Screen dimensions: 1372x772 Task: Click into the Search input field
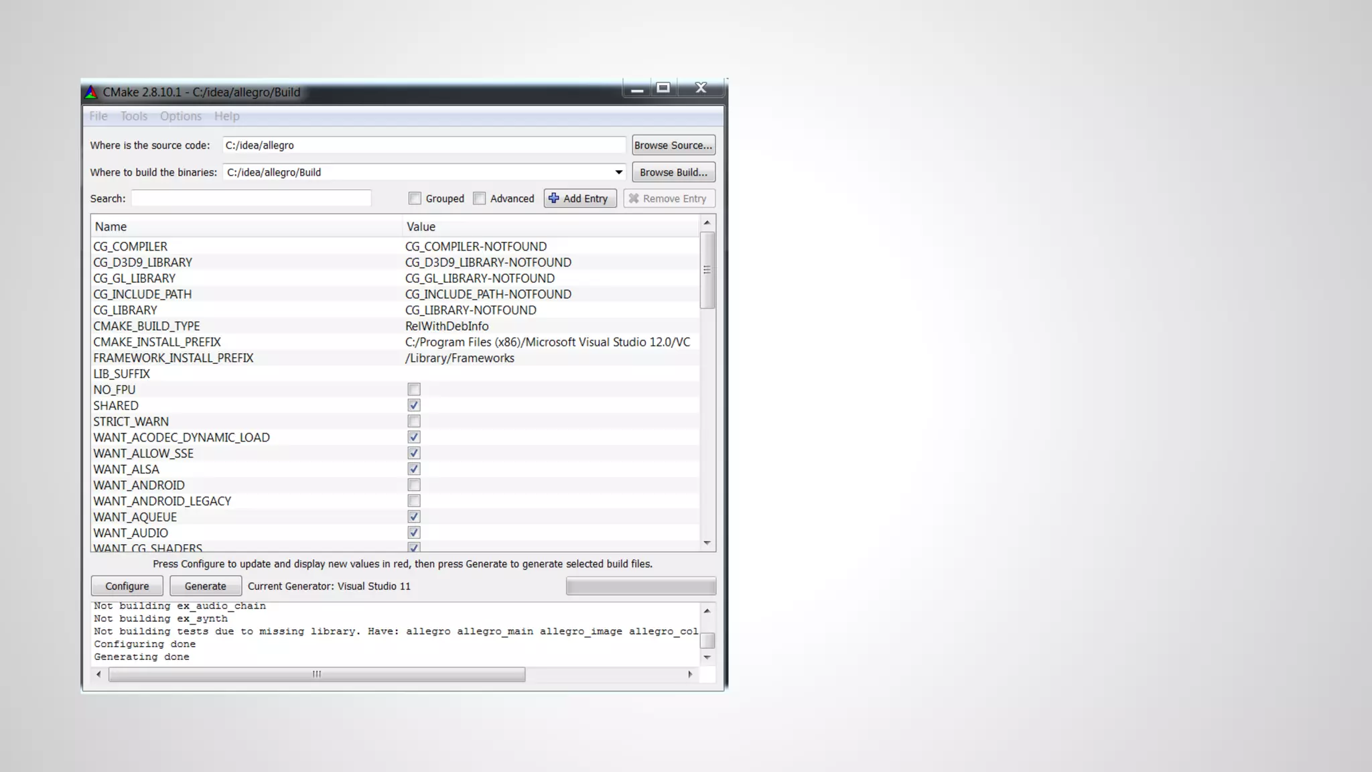[251, 198]
